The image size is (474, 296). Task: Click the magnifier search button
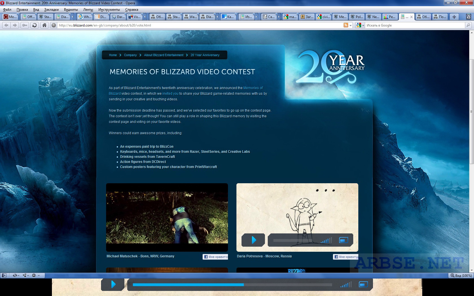[x=468, y=25]
